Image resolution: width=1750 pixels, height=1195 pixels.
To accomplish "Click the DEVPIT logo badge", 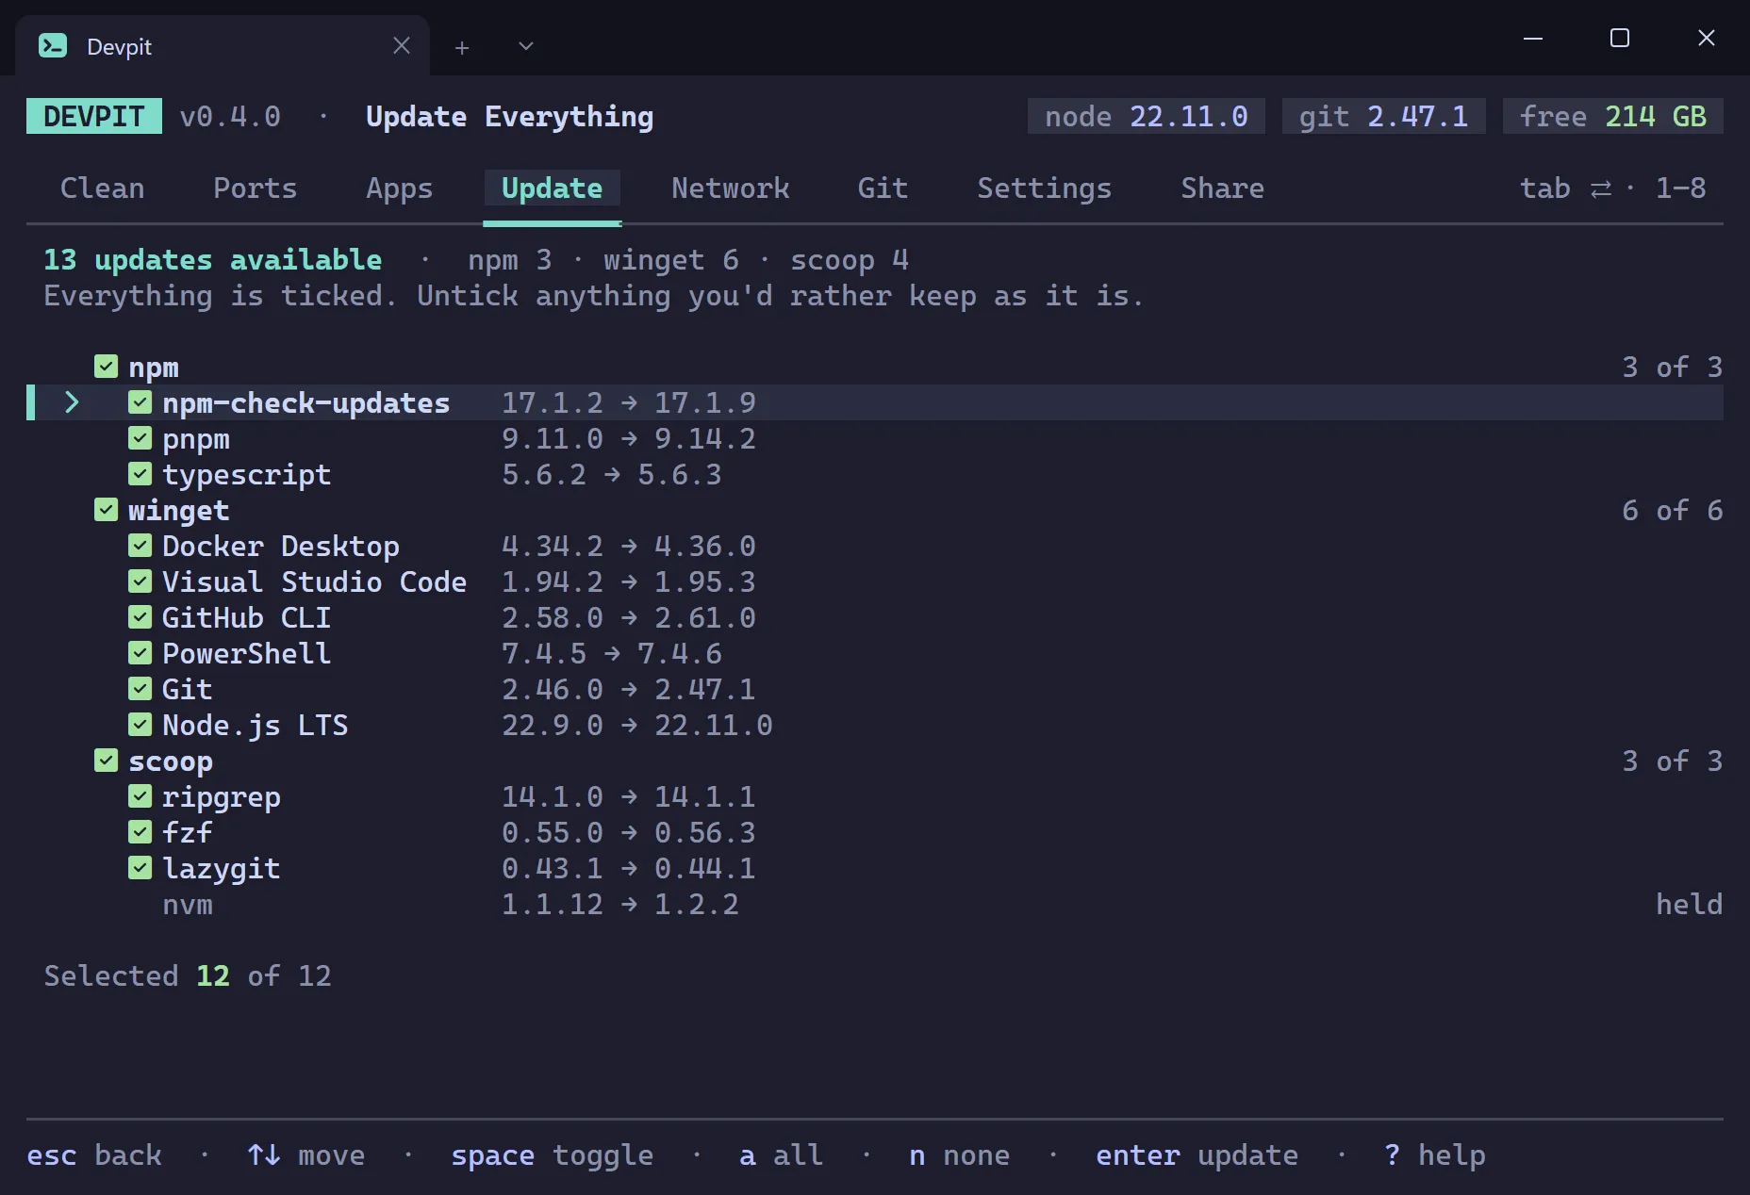I will (x=94, y=116).
